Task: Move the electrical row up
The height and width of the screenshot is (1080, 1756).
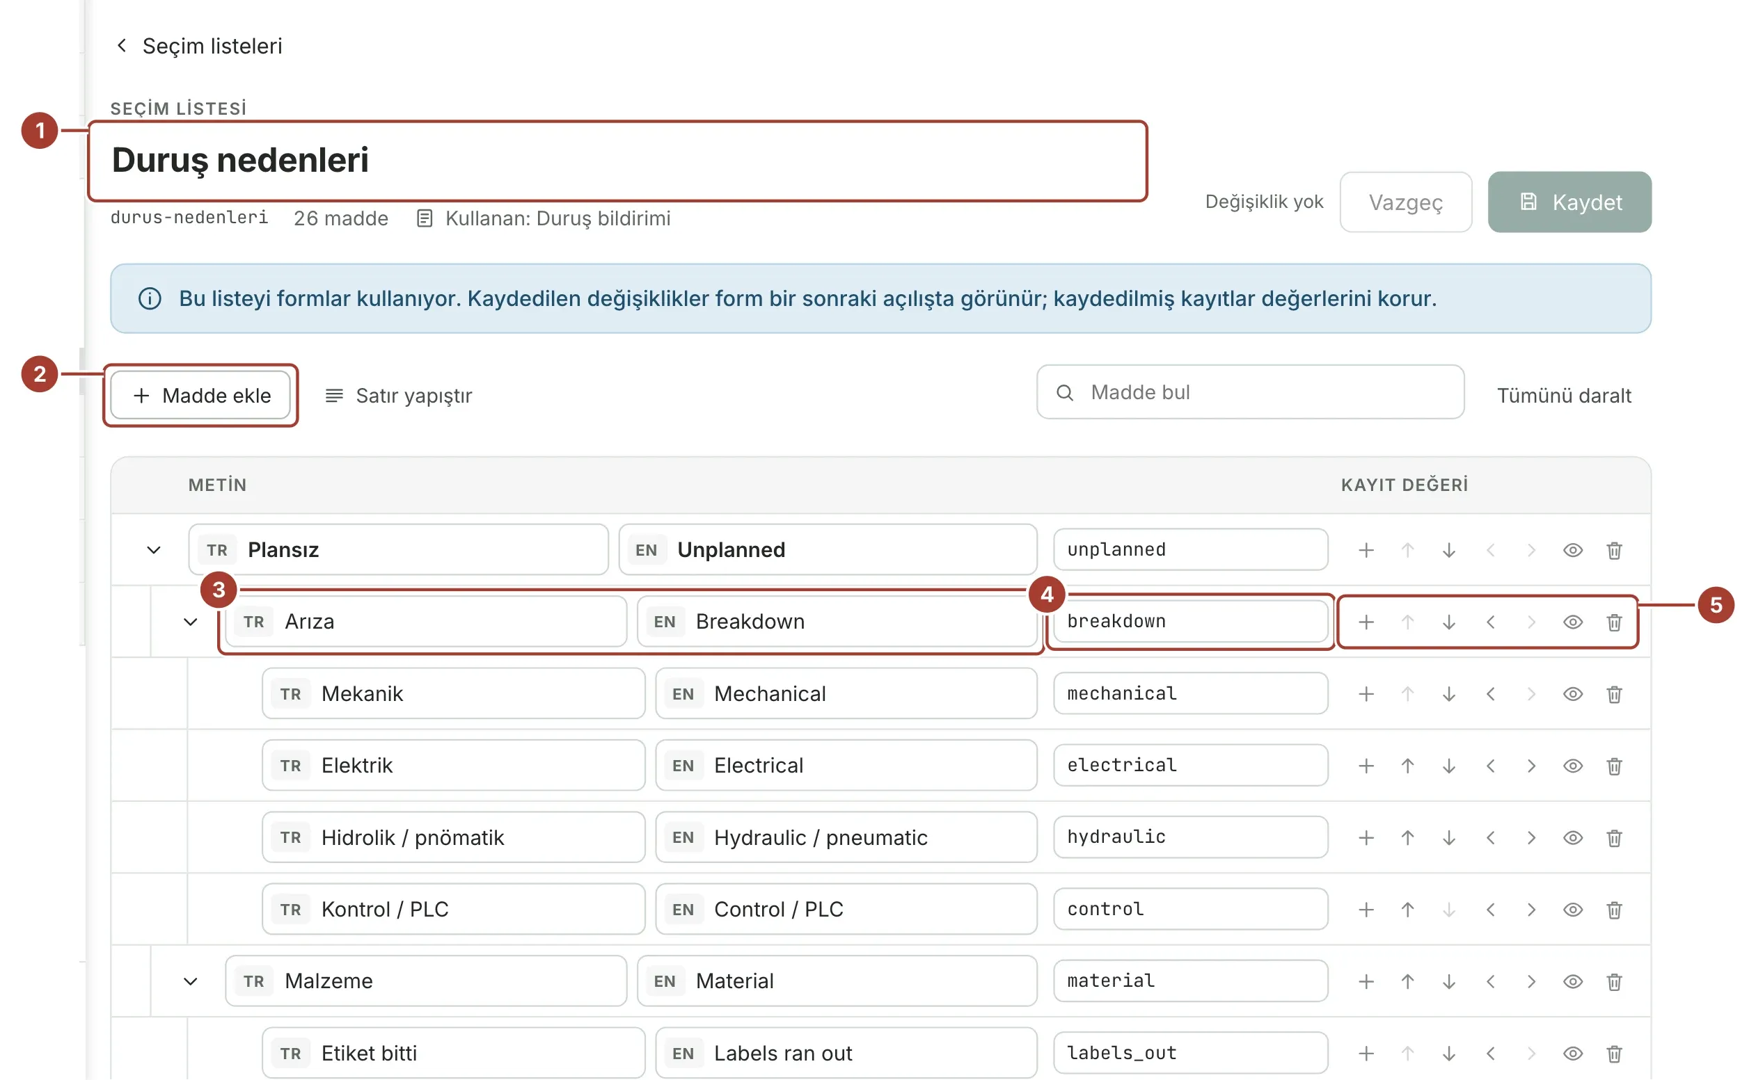Action: click(x=1407, y=766)
